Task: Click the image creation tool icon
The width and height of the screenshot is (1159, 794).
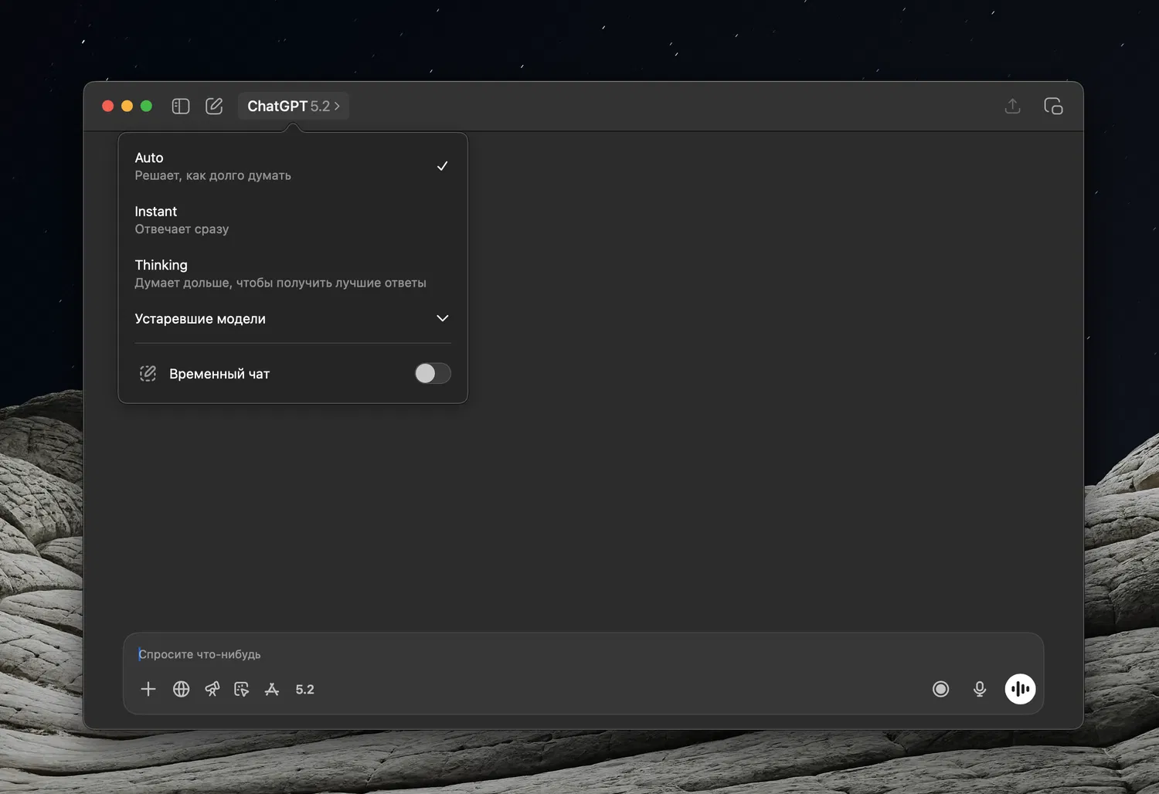Action: [242, 689]
